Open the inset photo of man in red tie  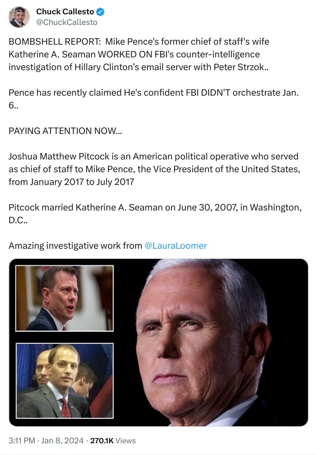coord(64,381)
